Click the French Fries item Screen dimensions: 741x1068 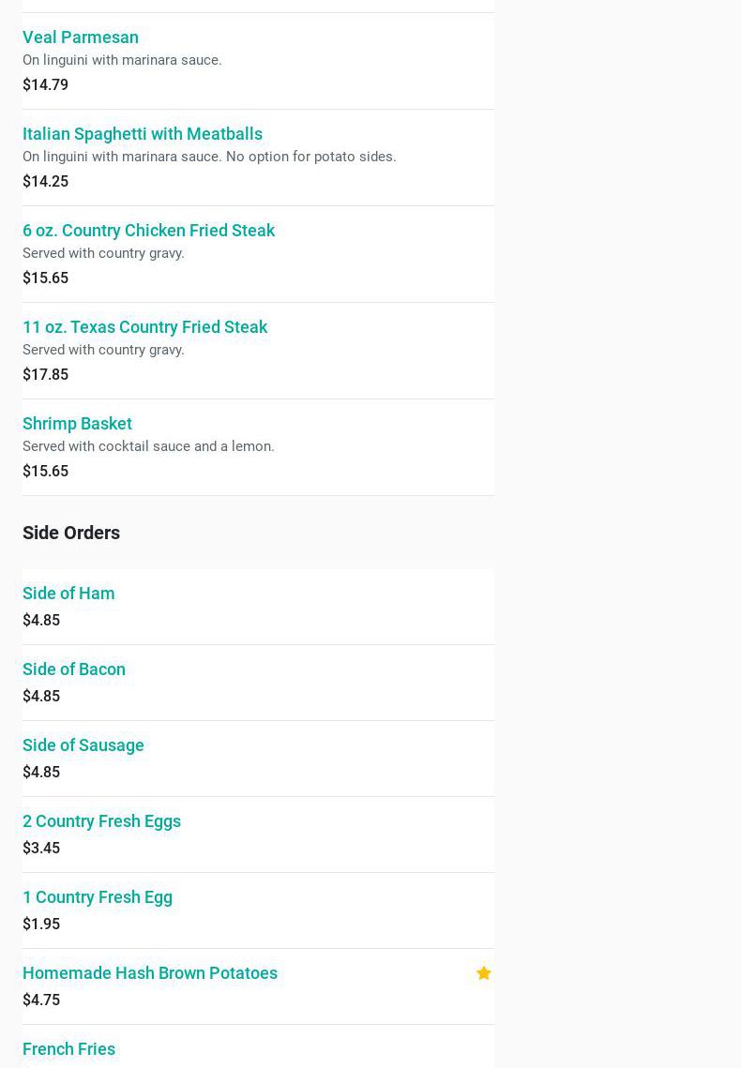[x=68, y=1049]
